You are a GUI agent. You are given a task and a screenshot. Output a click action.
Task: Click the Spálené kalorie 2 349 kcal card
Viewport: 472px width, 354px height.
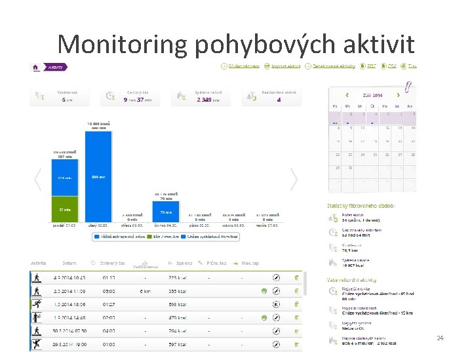tap(201, 96)
